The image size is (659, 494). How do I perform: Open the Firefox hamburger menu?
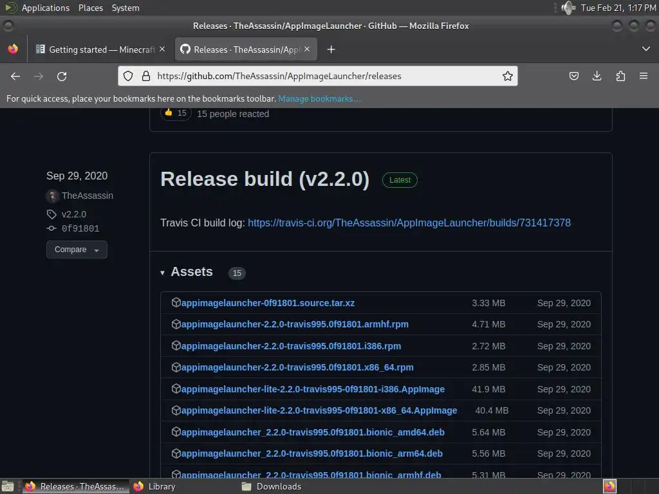tap(644, 76)
